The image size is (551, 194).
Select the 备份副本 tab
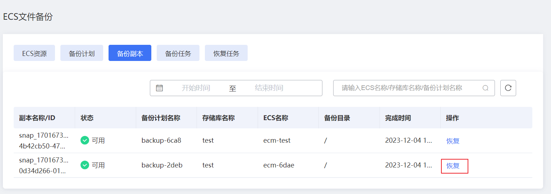click(130, 53)
